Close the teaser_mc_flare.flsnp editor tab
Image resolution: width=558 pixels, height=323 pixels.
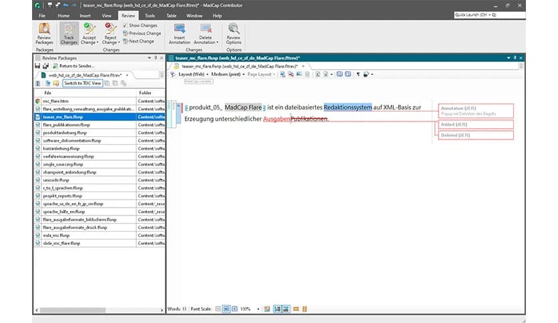click(x=303, y=66)
